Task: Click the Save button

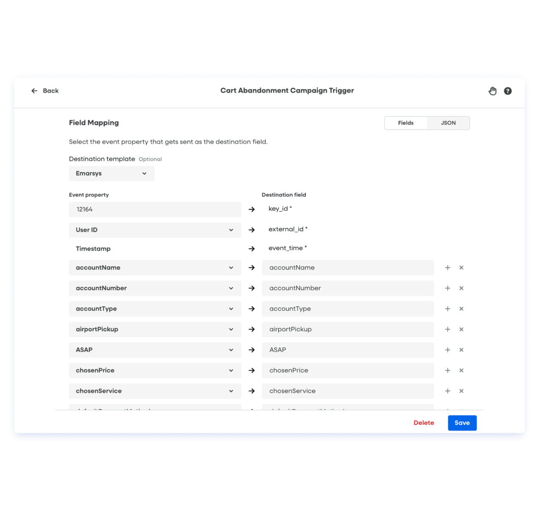Action: [462, 423]
